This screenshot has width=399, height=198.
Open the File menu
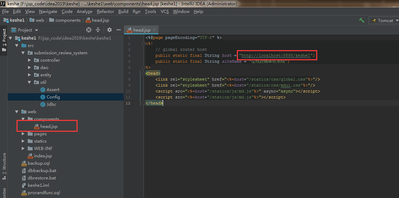click(x=5, y=12)
